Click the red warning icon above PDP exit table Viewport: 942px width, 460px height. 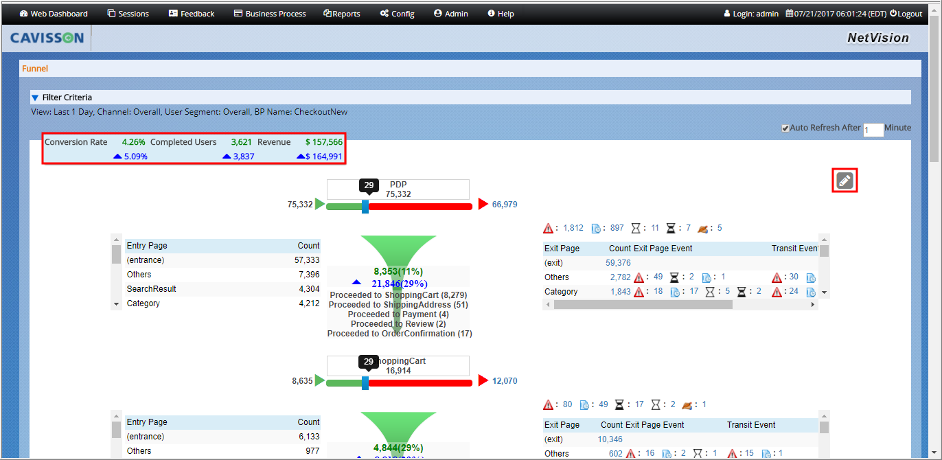548,228
